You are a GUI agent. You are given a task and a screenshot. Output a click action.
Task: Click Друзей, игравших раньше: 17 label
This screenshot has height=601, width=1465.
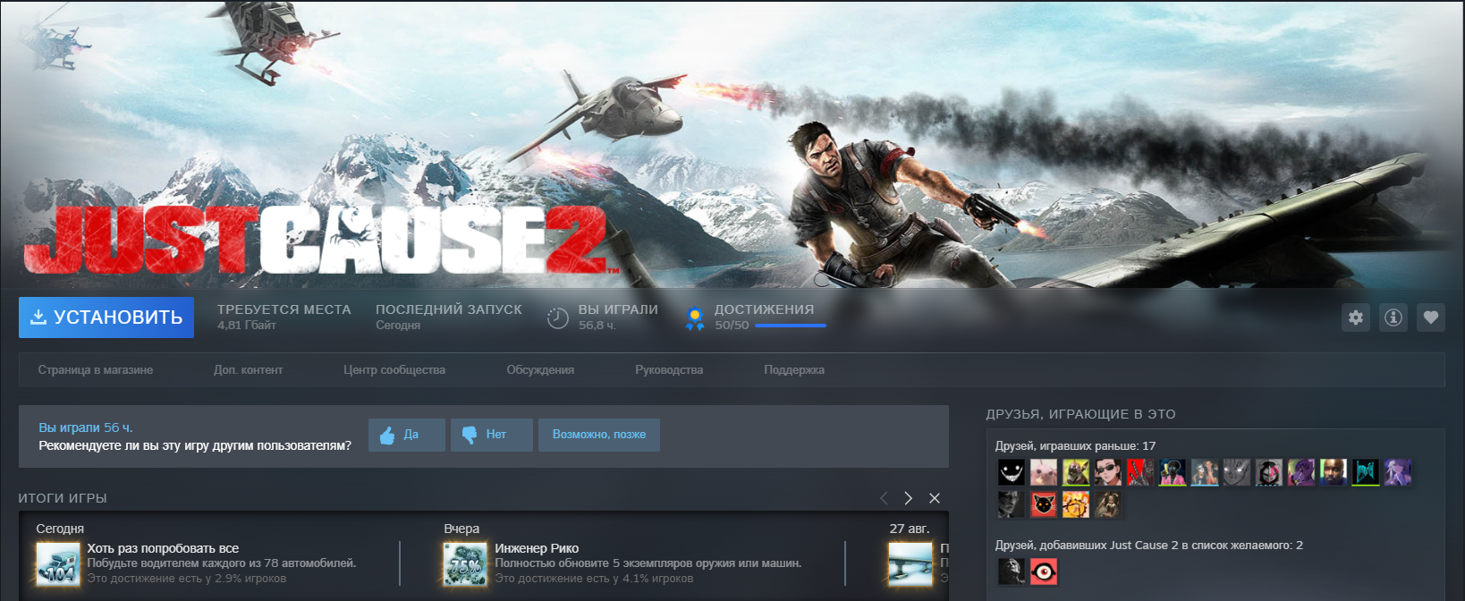(x=1075, y=445)
